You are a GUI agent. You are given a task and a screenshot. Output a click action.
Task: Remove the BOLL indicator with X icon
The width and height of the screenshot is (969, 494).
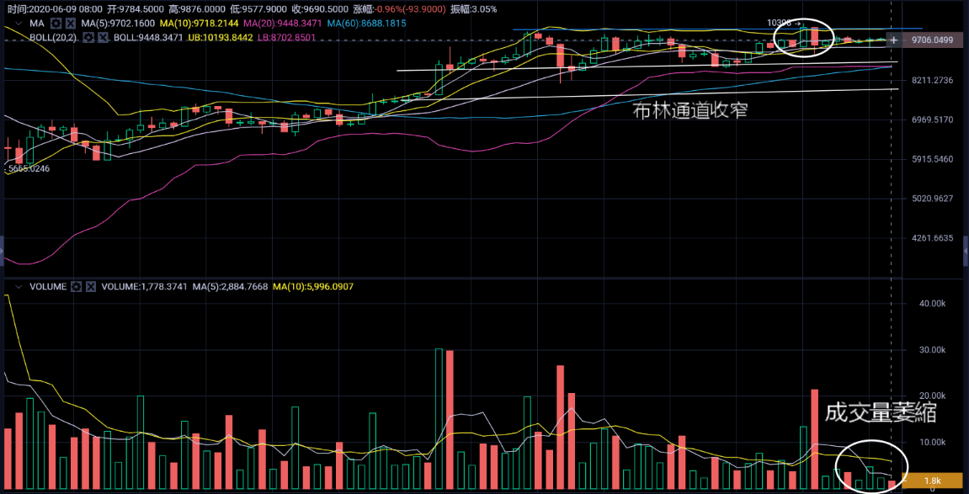(x=103, y=37)
